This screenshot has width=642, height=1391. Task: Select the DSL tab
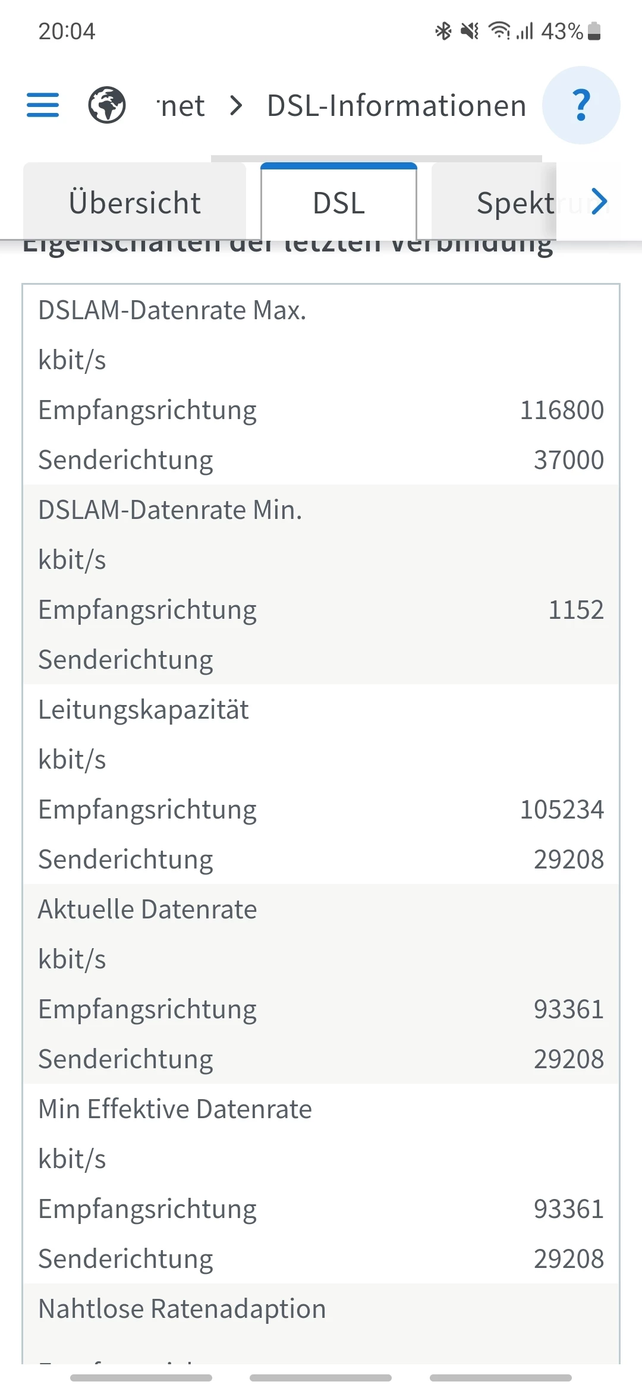(339, 203)
